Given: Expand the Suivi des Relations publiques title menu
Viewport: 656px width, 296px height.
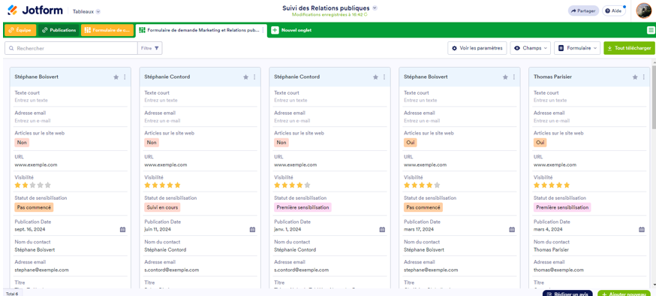Looking at the screenshot, I should point(375,8).
